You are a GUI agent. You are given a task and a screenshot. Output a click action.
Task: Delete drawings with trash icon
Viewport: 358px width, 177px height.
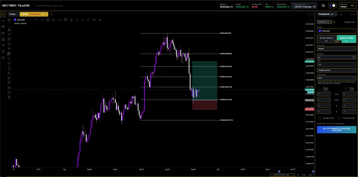(9, 97)
